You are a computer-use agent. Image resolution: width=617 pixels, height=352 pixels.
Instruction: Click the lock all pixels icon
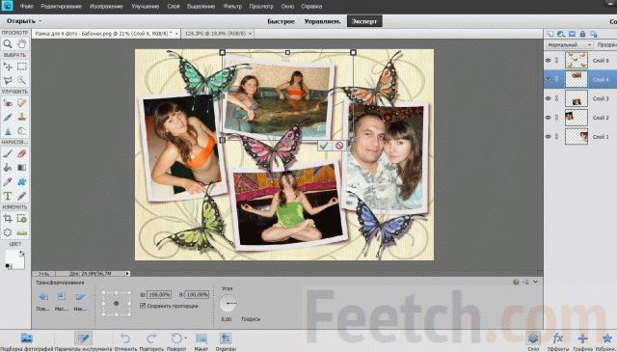(582, 35)
